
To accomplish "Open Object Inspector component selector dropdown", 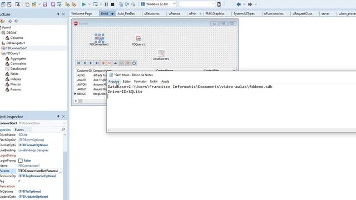I will click(x=65, y=123).
